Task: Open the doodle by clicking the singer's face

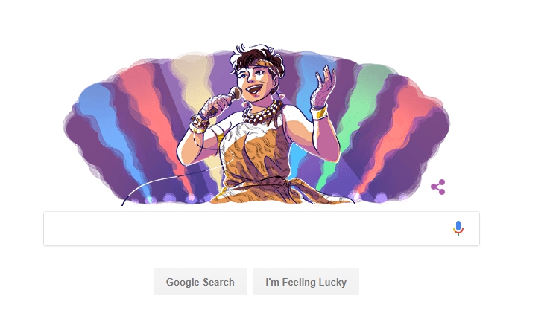Action: click(x=256, y=85)
